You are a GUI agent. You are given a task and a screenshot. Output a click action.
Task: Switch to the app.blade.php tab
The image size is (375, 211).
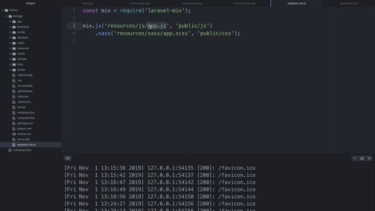(x=349, y=4)
